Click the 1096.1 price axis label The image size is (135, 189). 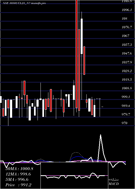[127, 10]
